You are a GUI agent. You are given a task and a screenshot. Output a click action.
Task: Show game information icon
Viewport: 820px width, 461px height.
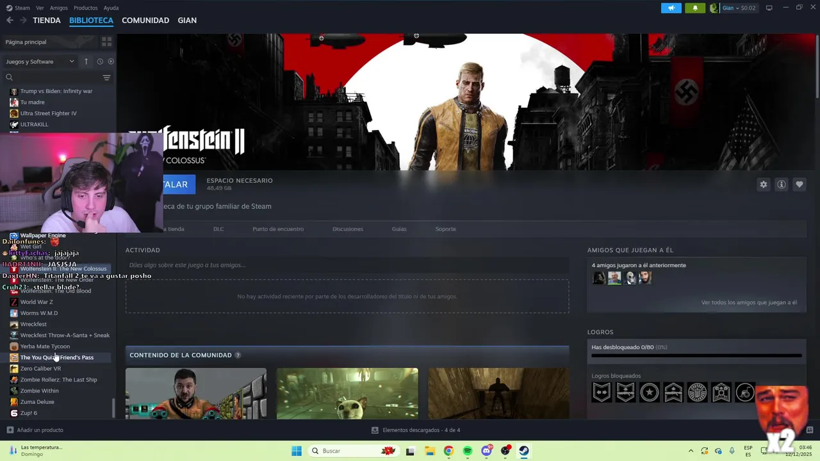click(782, 184)
